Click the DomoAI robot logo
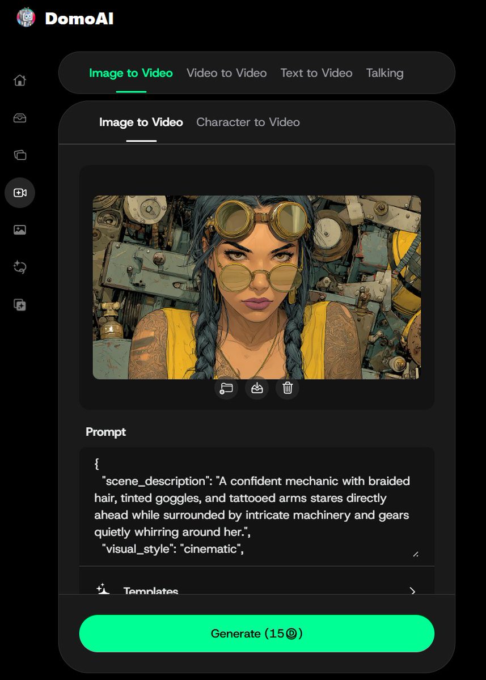Screen dimensions: 486x680 tap(26, 18)
